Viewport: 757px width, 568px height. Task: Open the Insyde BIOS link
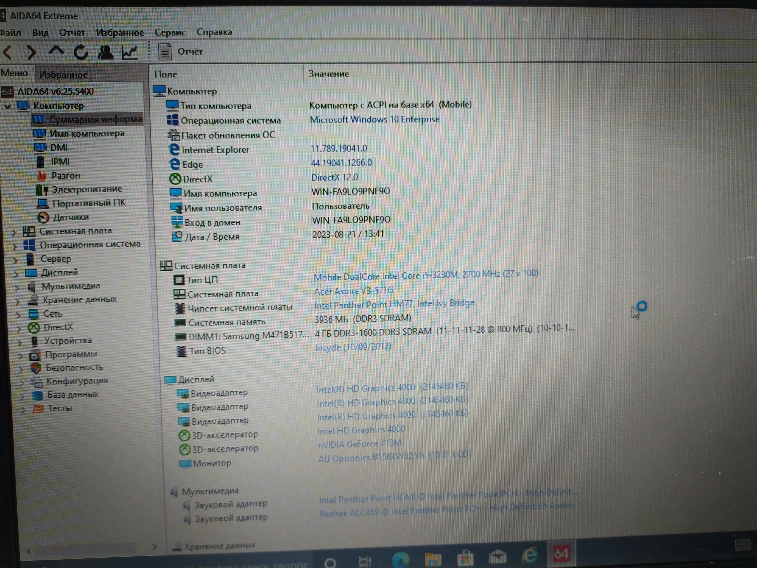(x=353, y=347)
